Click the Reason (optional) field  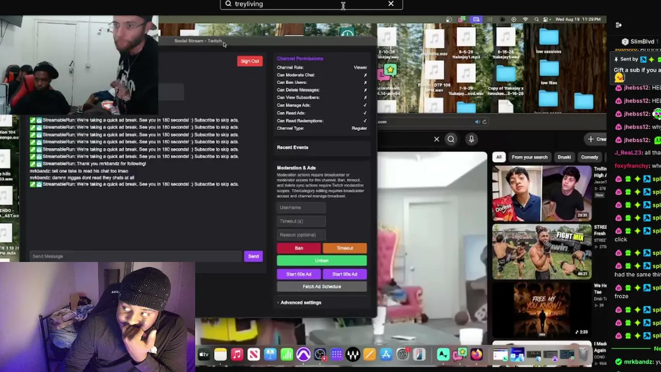pyautogui.click(x=301, y=235)
